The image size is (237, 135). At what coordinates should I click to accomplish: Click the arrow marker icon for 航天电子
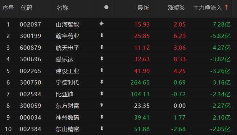coord(102,47)
